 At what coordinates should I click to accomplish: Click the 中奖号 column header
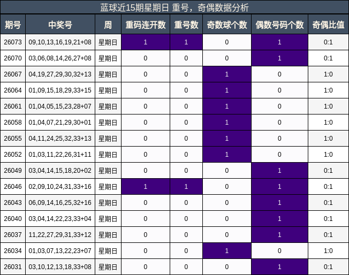[x=60, y=24]
